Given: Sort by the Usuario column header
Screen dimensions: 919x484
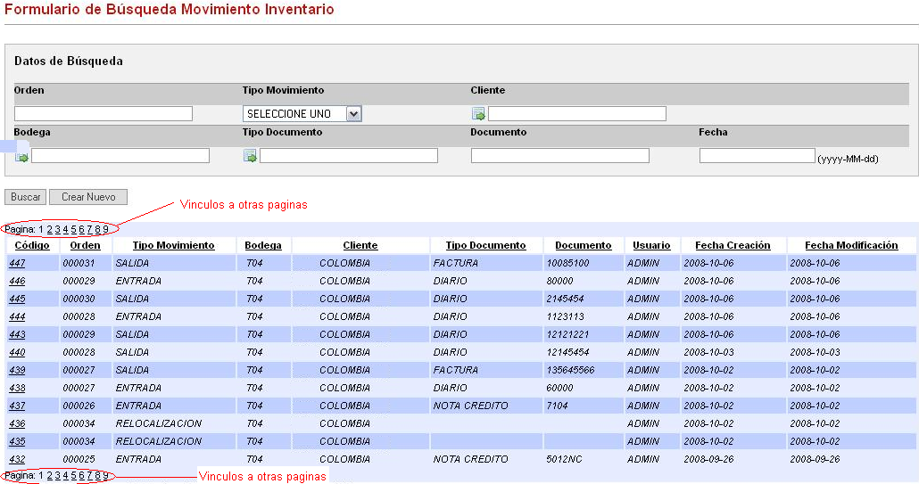Looking at the screenshot, I should tap(651, 245).
